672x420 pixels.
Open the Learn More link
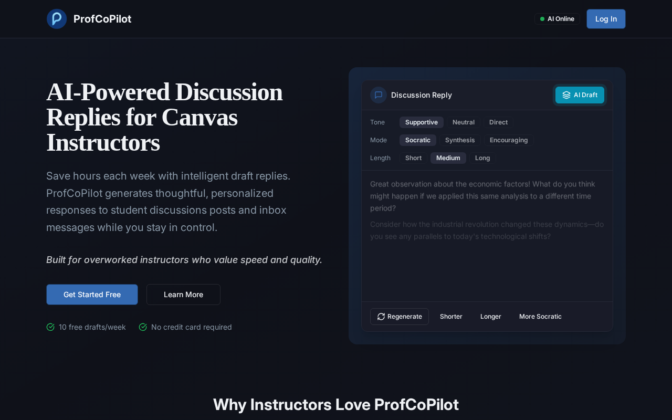click(x=183, y=295)
